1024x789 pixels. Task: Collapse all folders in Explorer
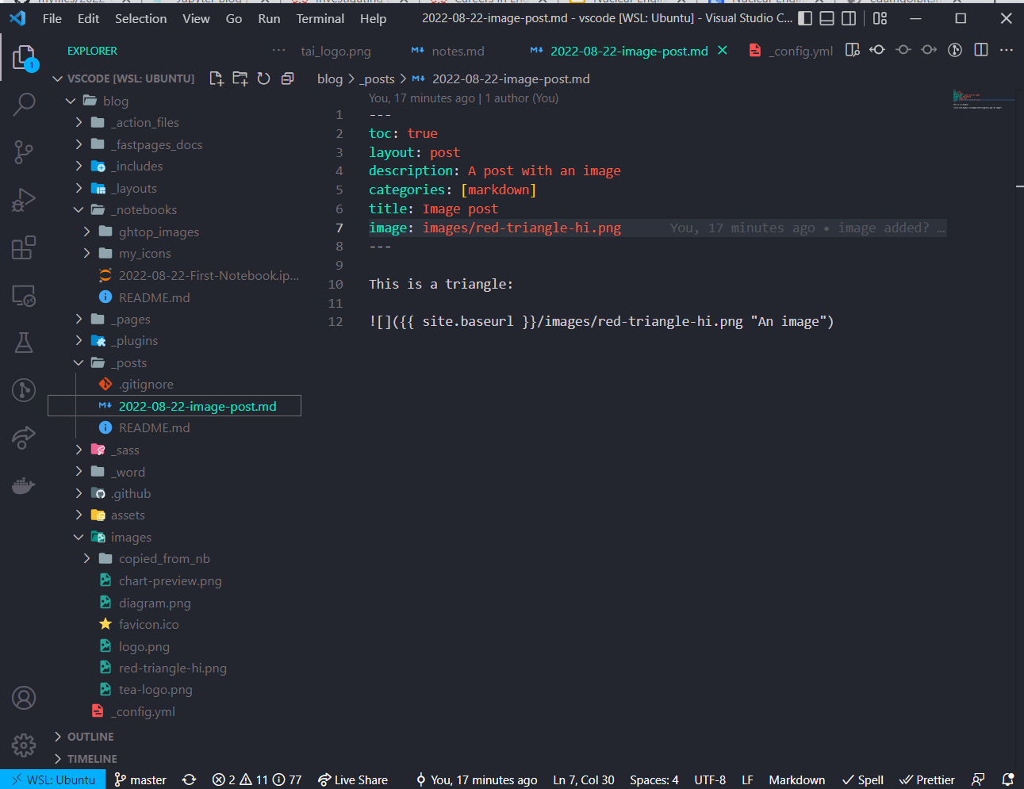point(287,79)
